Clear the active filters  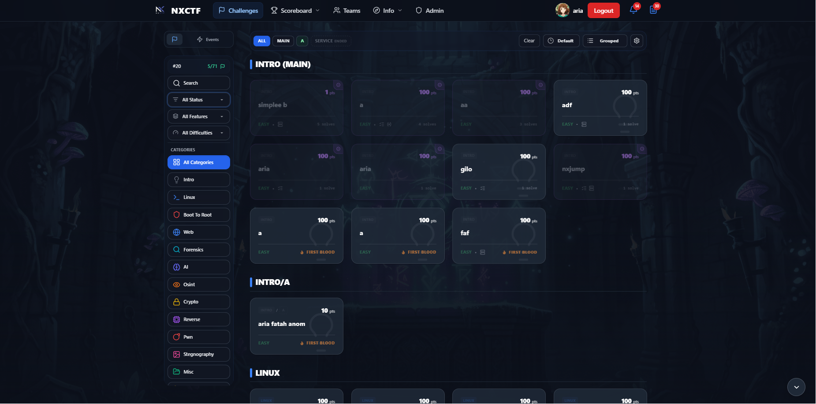(529, 41)
